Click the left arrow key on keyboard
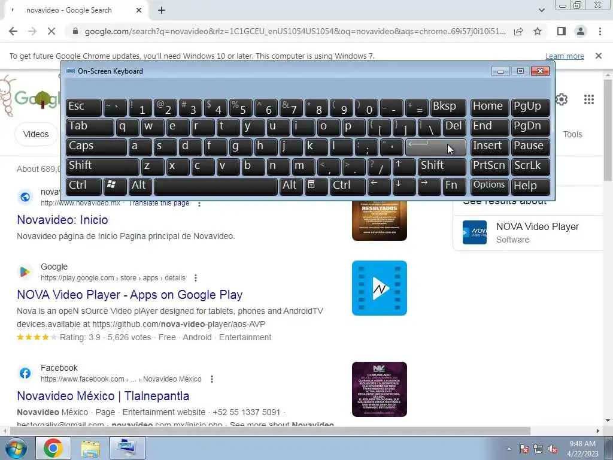Viewport: 613px width, 460px height. click(x=379, y=186)
